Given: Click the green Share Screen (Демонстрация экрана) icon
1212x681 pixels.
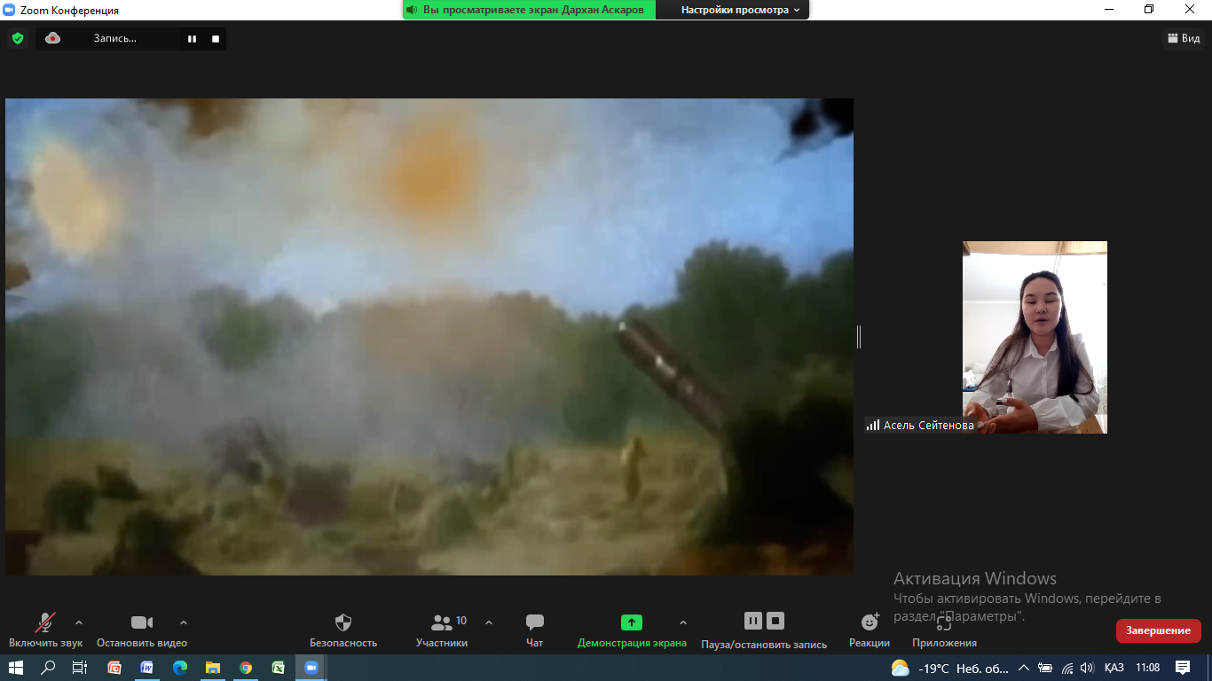Looking at the screenshot, I should point(631,622).
